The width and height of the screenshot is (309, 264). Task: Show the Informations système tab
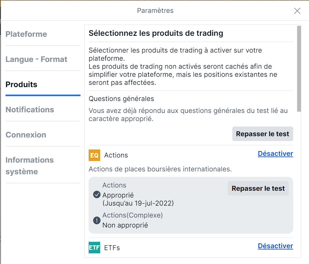[x=30, y=166]
